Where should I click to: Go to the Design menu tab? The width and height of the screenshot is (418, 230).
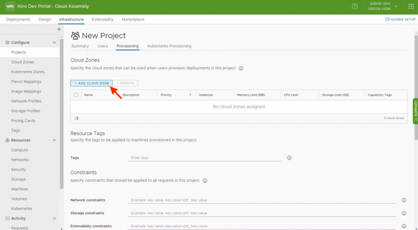[x=44, y=19]
